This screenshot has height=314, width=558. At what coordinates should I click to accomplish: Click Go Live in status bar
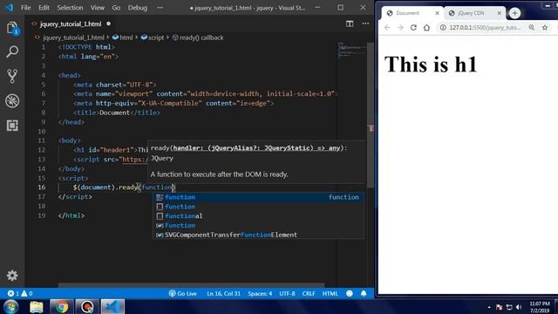[182, 293]
